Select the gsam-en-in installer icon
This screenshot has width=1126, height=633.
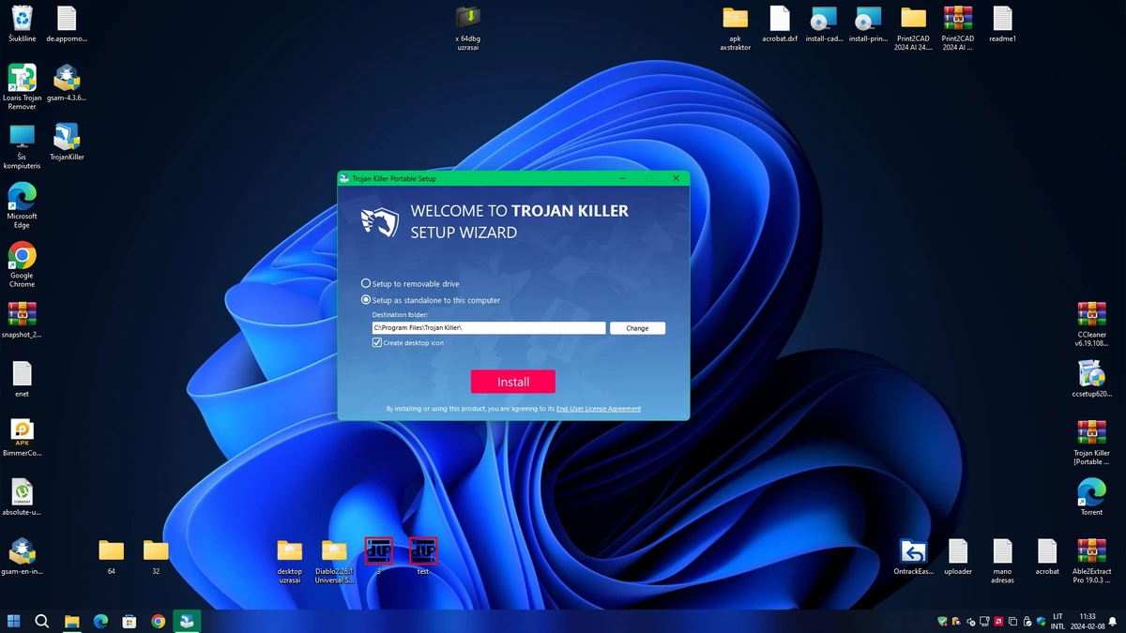[x=22, y=556]
